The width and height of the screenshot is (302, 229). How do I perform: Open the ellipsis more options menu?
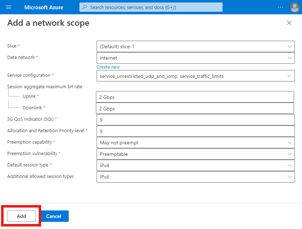pyautogui.click(x=280, y=7)
